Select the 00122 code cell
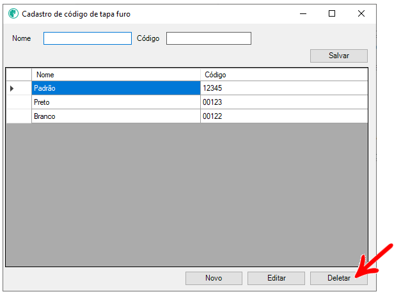The width and height of the screenshot is (401, 294). (284, 116)
